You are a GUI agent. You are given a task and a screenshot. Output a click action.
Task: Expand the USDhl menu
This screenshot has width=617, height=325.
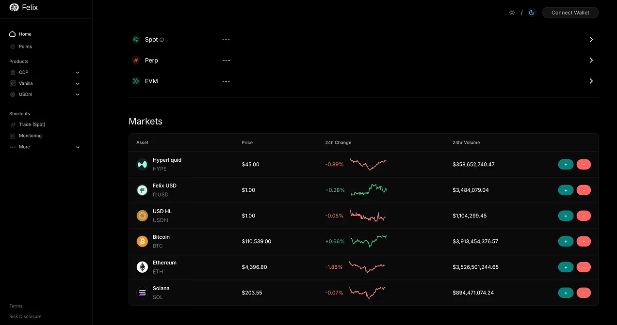pyautogui.click(x=78, y=94)
